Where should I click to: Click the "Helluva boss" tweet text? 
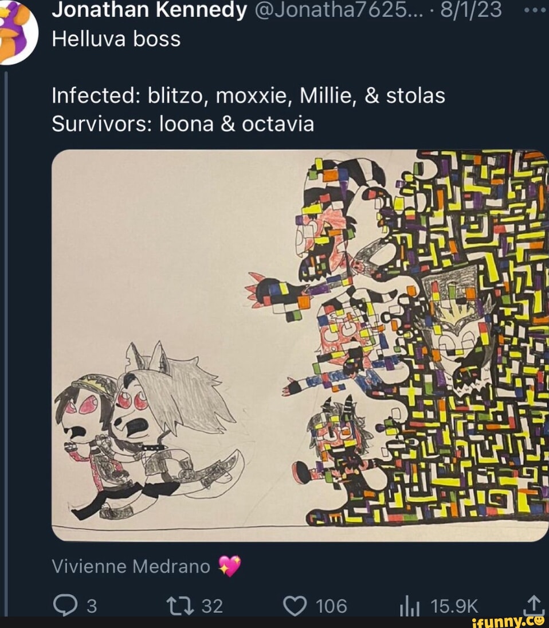tap(116, 39)
